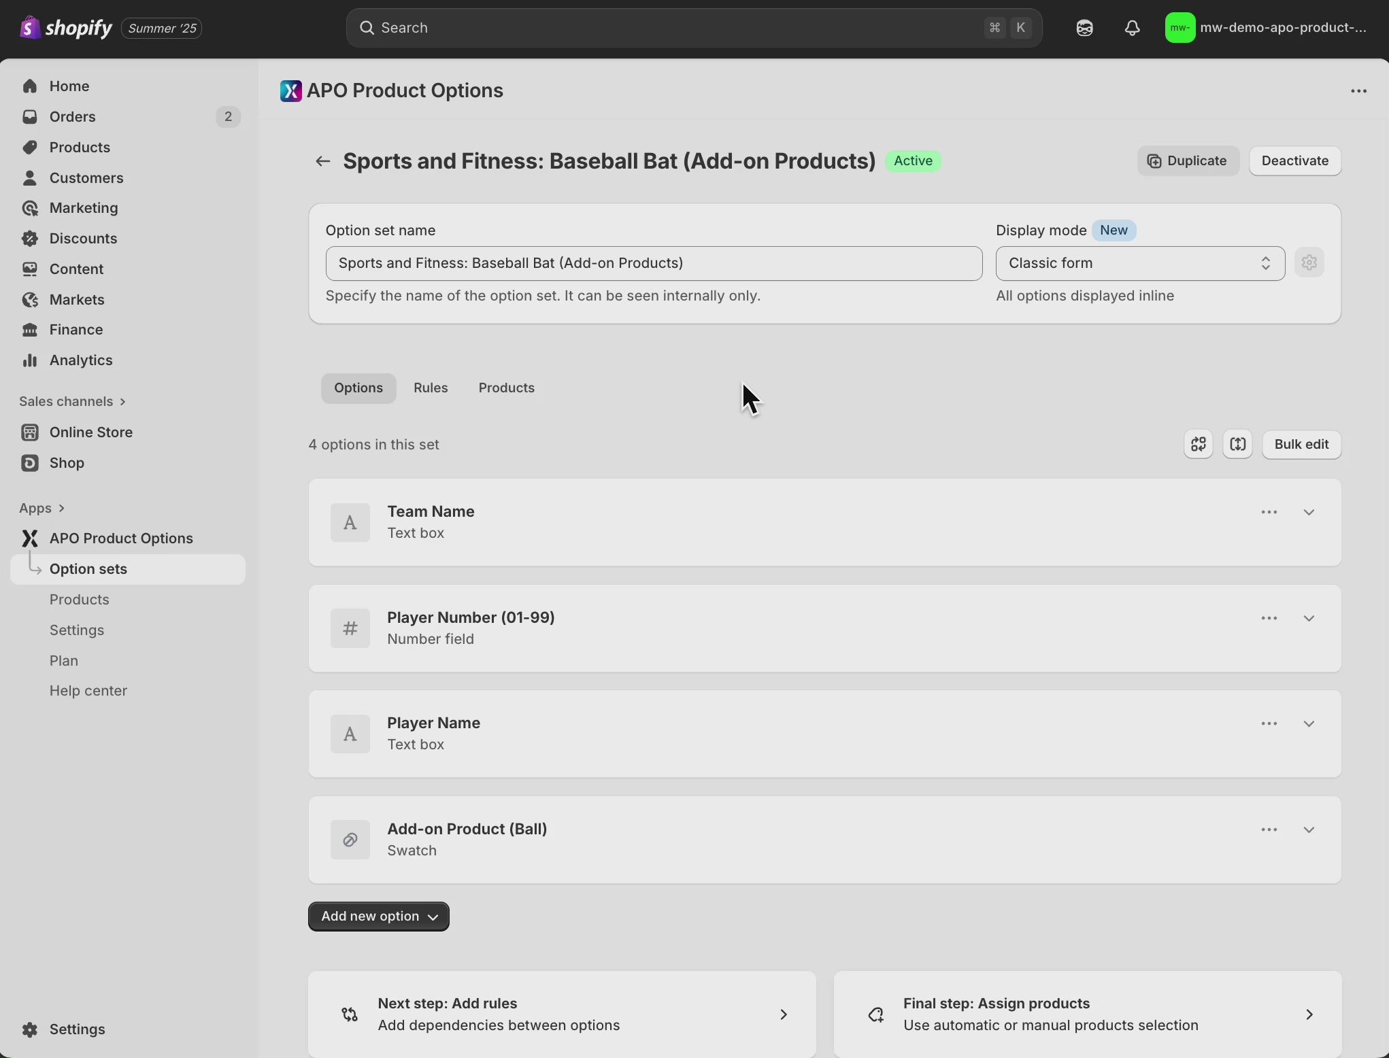The width and height of the screenshot is (1389, 1058).
Task: Expand the Sales channels section
Action: pos(73,402)
